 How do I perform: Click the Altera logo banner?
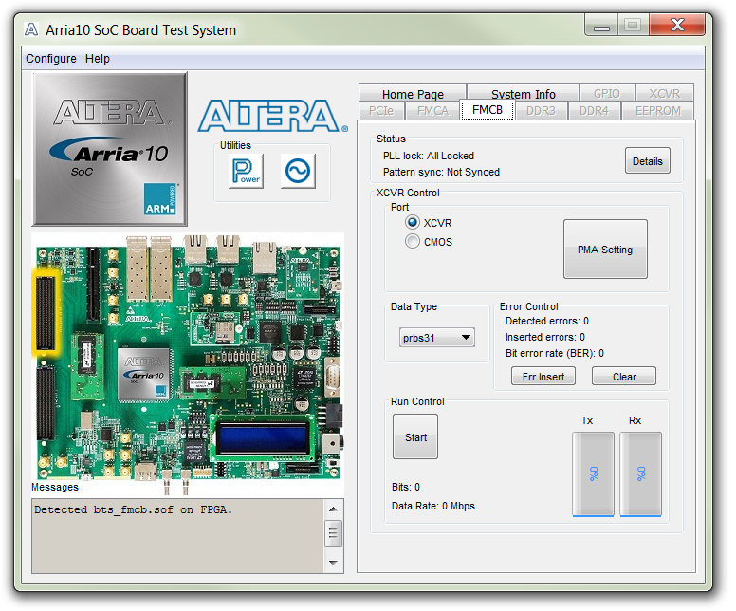(267, 117)
